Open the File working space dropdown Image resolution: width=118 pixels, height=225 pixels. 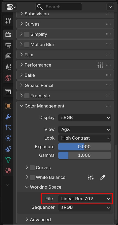tap(85, 199)
